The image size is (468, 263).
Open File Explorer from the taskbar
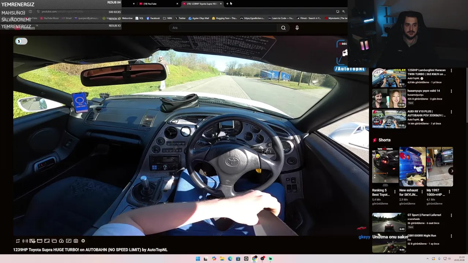tap(222, 259)
